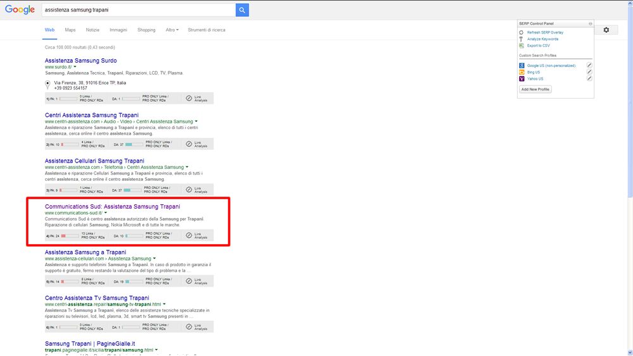Expand arrow after Telefonia breadcrumb URL
The width and height of the screenshot is (633, 356).
[x=187, y=168]
